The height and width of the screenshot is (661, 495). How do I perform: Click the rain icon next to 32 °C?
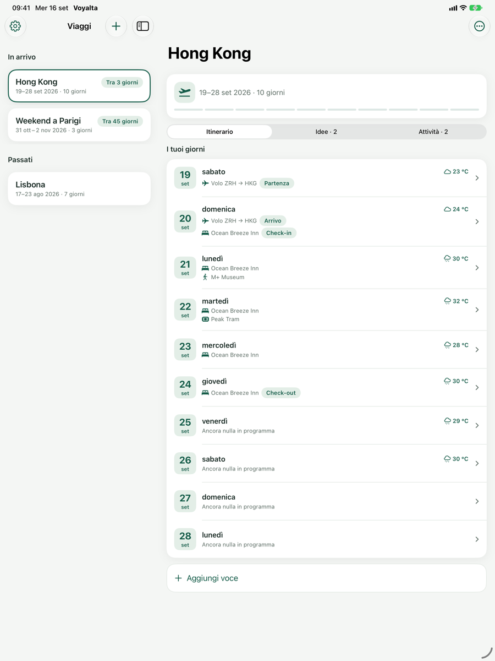point(447,301)
